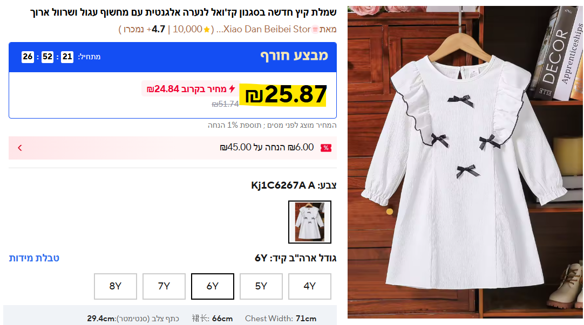
Task: Click the store badge icon beside Xiao Dan Beibei
Action: click(x=315, y=30)
